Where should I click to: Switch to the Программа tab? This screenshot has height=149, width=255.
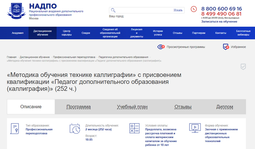(x=78, y=107)
